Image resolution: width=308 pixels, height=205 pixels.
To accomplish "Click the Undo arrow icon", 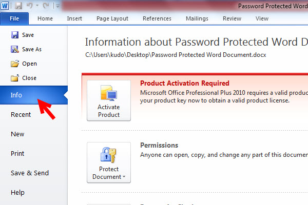I will [x=30, y=6].
